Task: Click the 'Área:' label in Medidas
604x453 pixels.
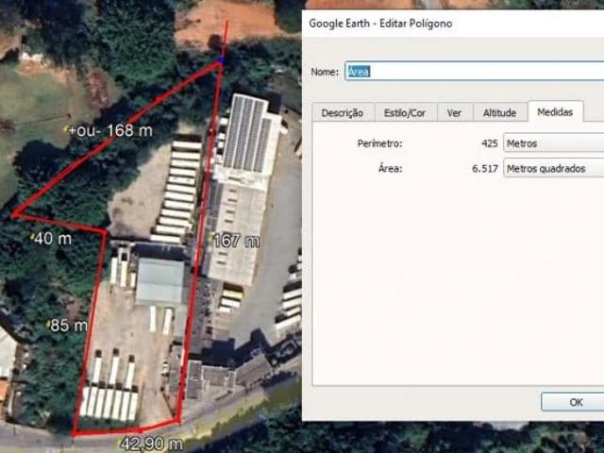Action: pos(390,168)
